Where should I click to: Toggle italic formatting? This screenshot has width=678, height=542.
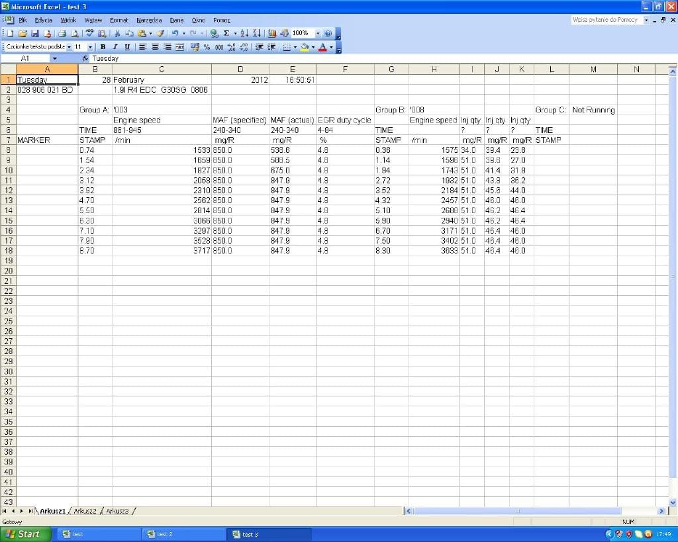(x=115, y=47)
